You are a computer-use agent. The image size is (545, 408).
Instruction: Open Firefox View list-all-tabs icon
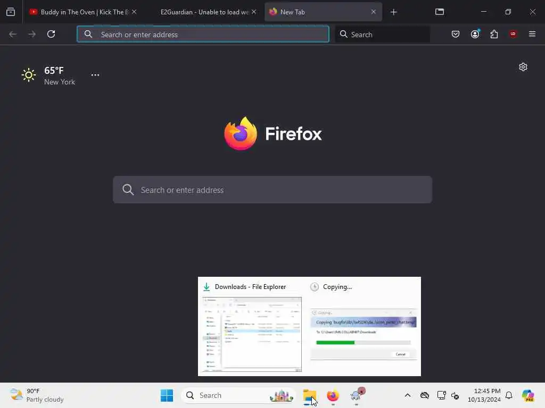[11, 12]
